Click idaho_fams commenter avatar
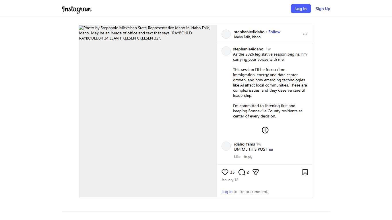The height and width of the screenshot is (220, 392). point(226,146)
